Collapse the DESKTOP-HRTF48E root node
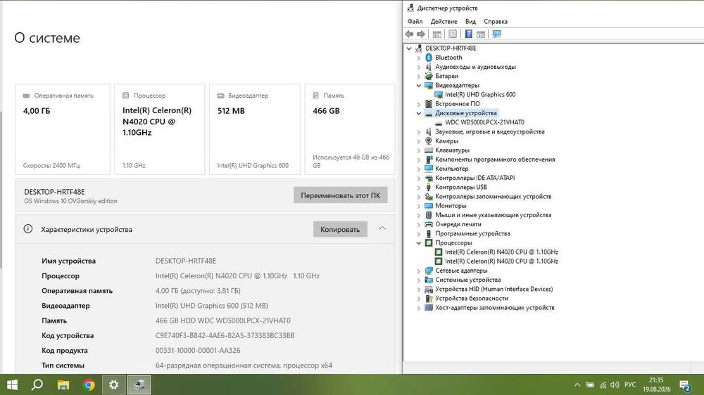 coord(409,48)
